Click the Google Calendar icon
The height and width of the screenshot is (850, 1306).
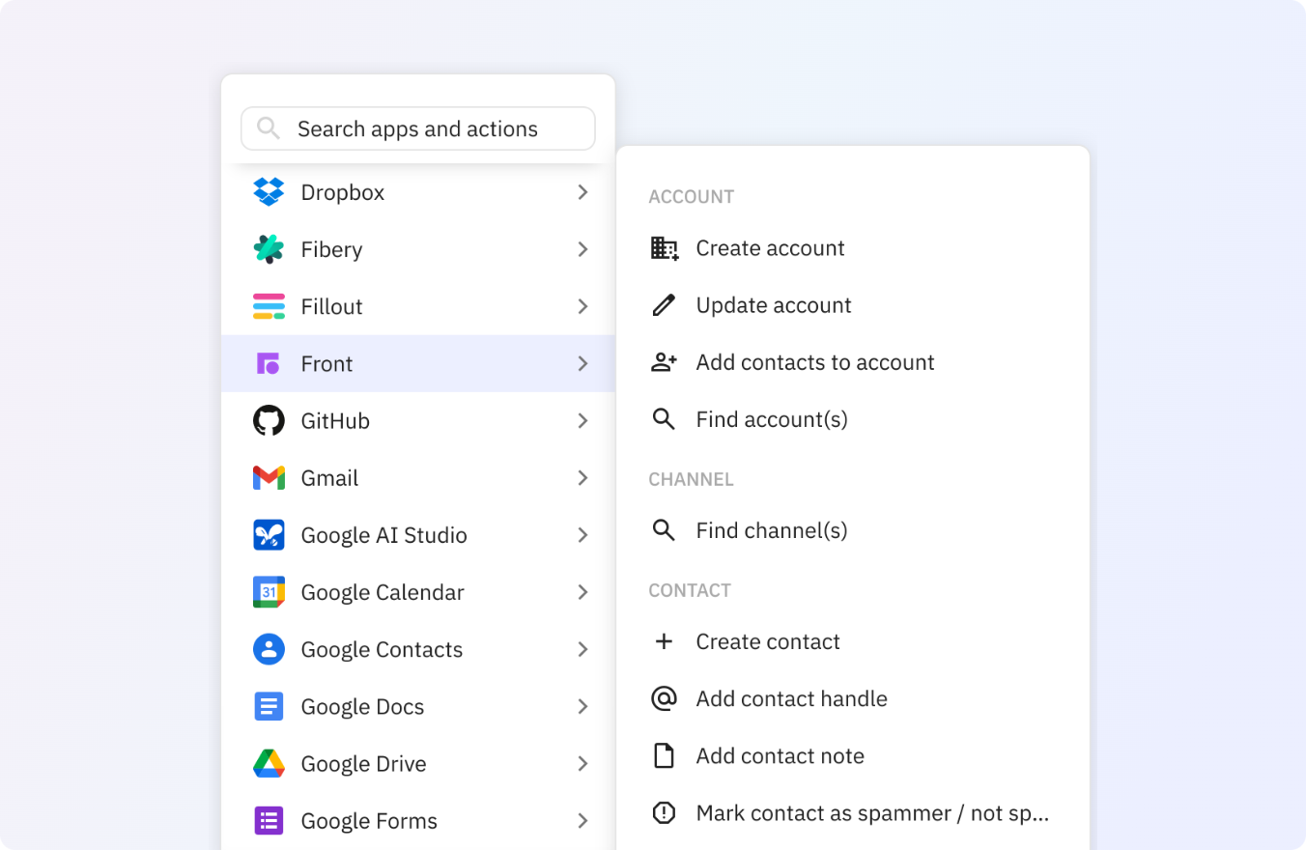(x=269, y=592)
